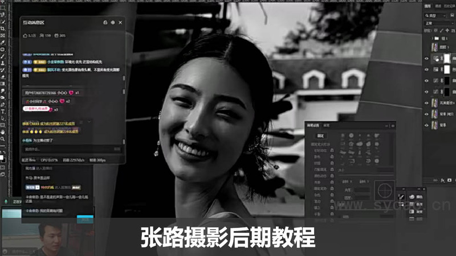Hide the 背景 layer with its eye icon
The height and width of the screenshot is (256, 456).
click(x=426, y=125)
